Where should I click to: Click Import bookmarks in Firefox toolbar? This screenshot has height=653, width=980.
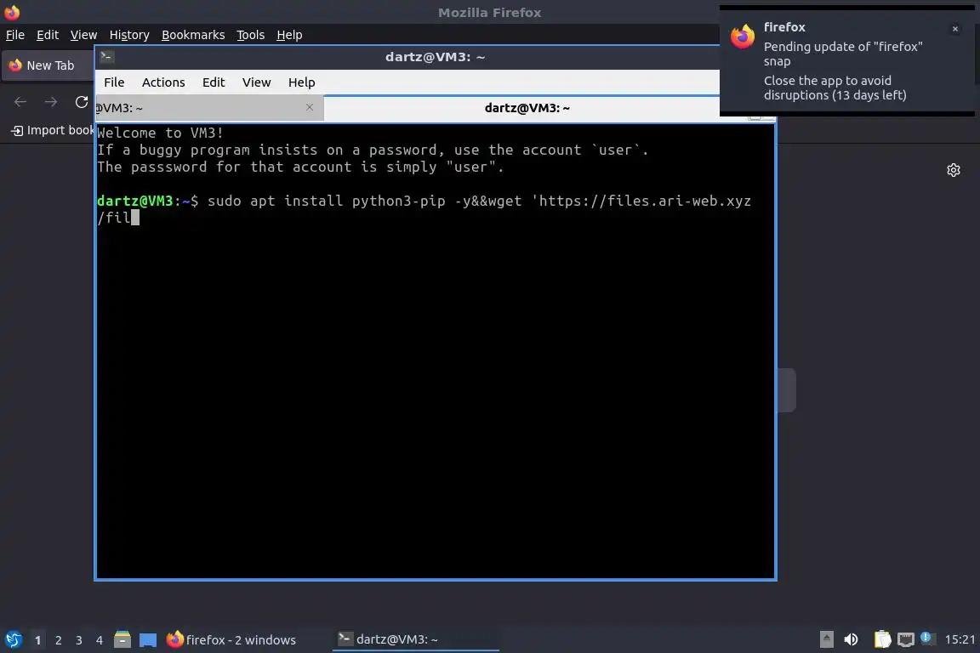click(x=51, y=130)
